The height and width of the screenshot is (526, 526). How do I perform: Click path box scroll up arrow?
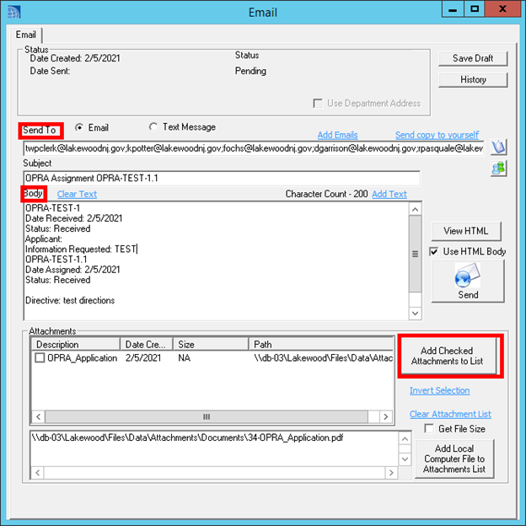[x=405, y=439]
